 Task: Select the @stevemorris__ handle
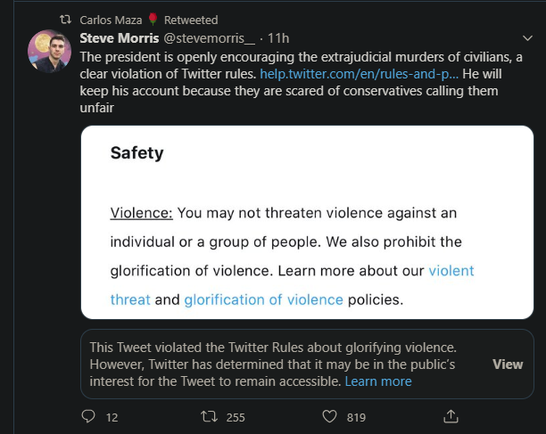click(x=210, y=38)
